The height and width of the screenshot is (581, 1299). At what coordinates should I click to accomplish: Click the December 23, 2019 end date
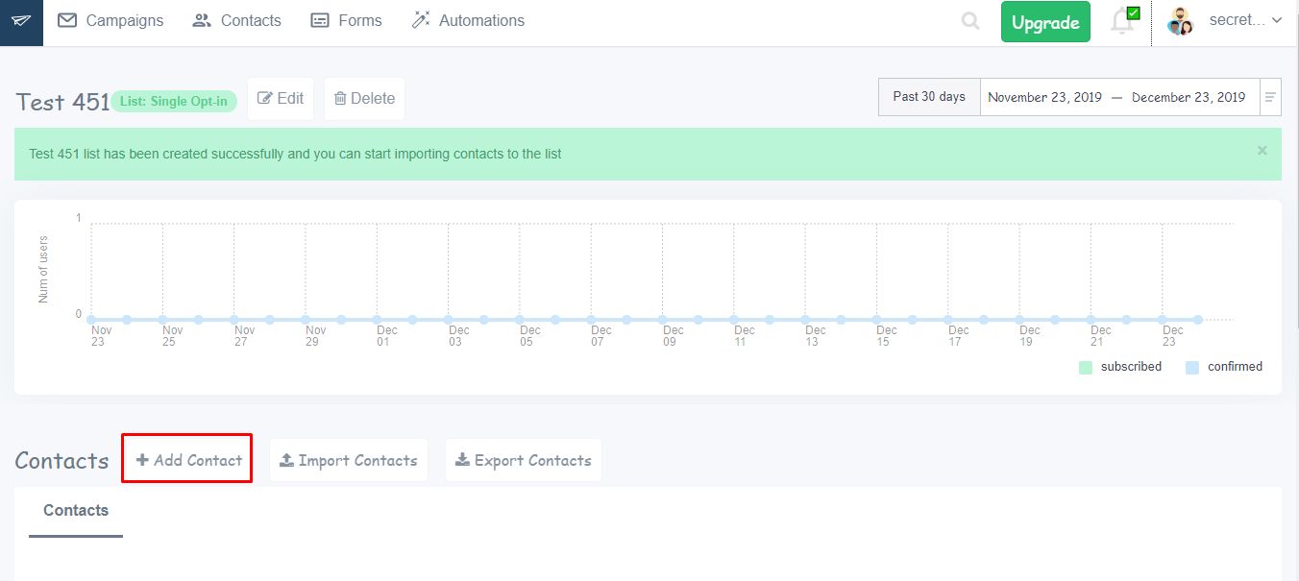1189,97
